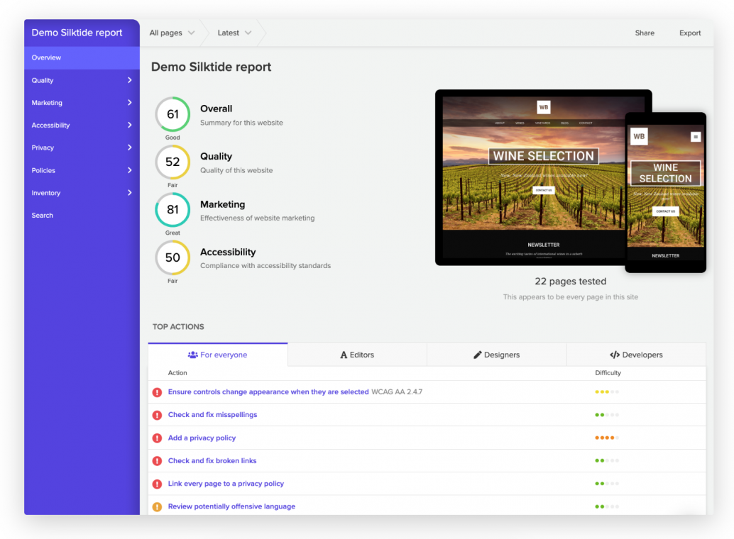
Task: Expand the Quality sidebar section
Action: click(82, 80)
